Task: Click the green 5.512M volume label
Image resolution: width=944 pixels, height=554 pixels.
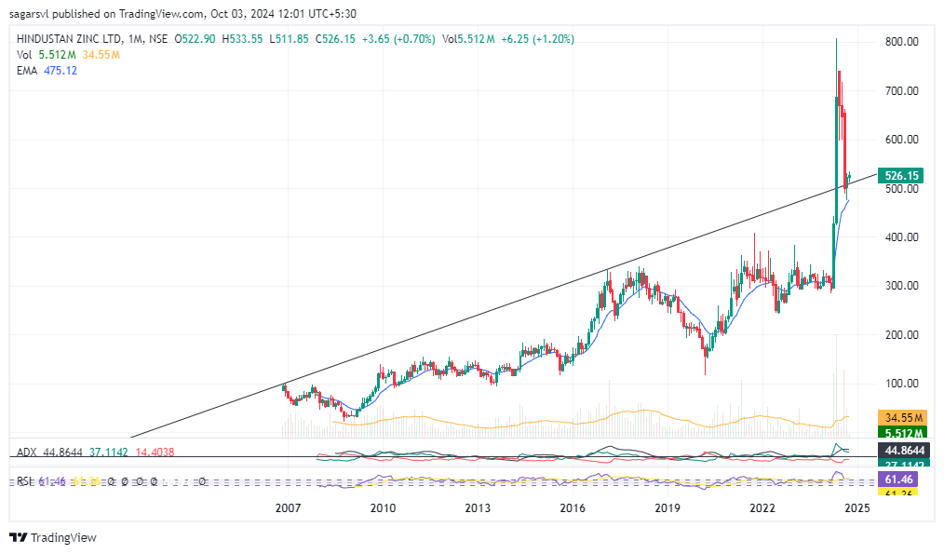Action: (x=903, y=432)
